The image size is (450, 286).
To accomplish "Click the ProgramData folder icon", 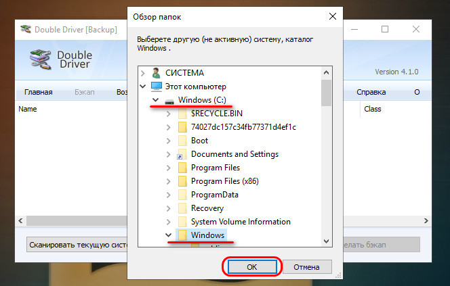I will [182, 195].
